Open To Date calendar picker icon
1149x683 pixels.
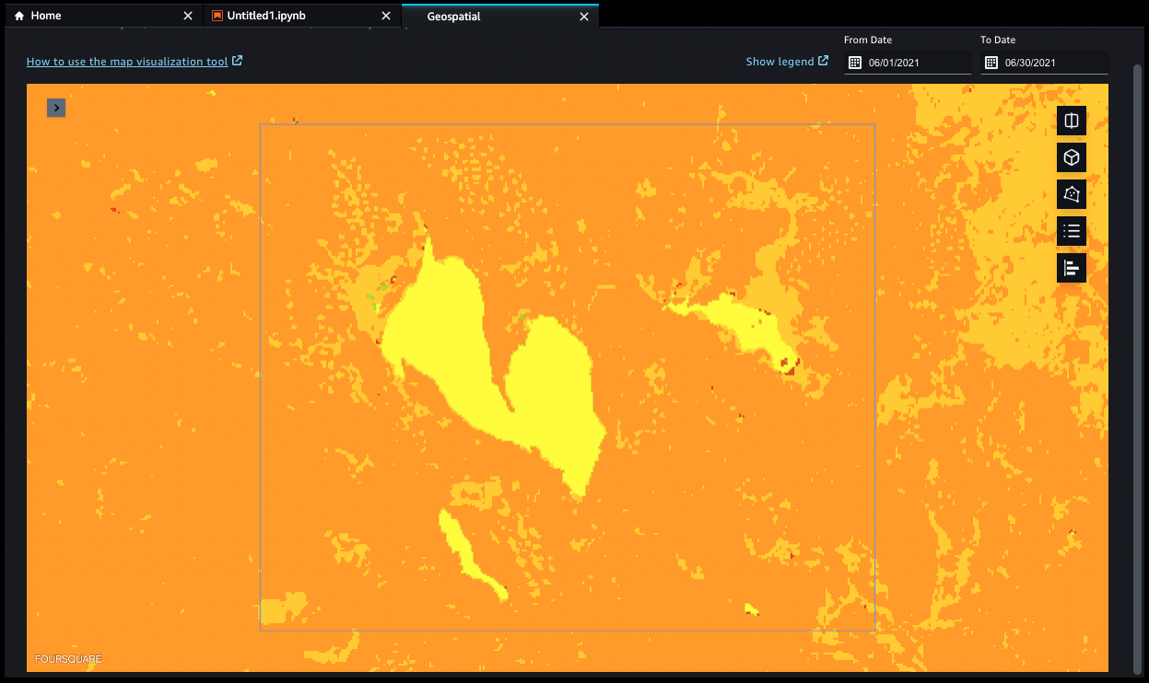point(991,63)
